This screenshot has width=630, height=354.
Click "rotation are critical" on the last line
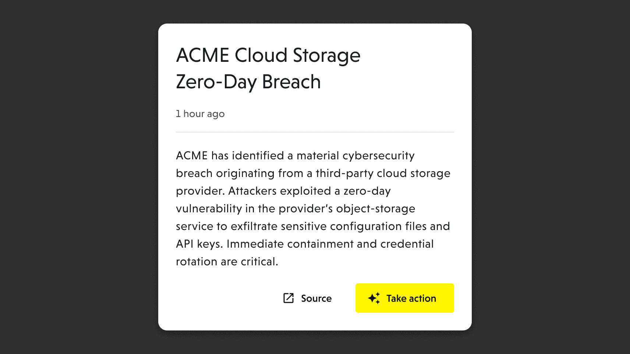(226, 262)
